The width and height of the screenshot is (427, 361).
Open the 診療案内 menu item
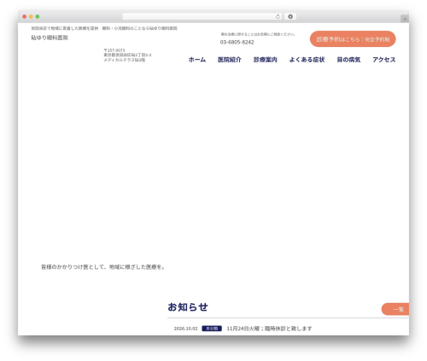click(x=266, y=60)
